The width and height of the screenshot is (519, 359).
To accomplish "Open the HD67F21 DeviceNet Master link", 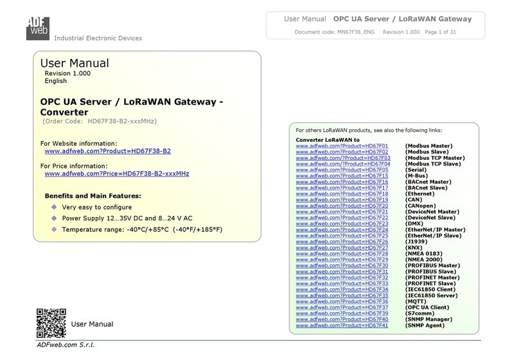I will 342,212.
